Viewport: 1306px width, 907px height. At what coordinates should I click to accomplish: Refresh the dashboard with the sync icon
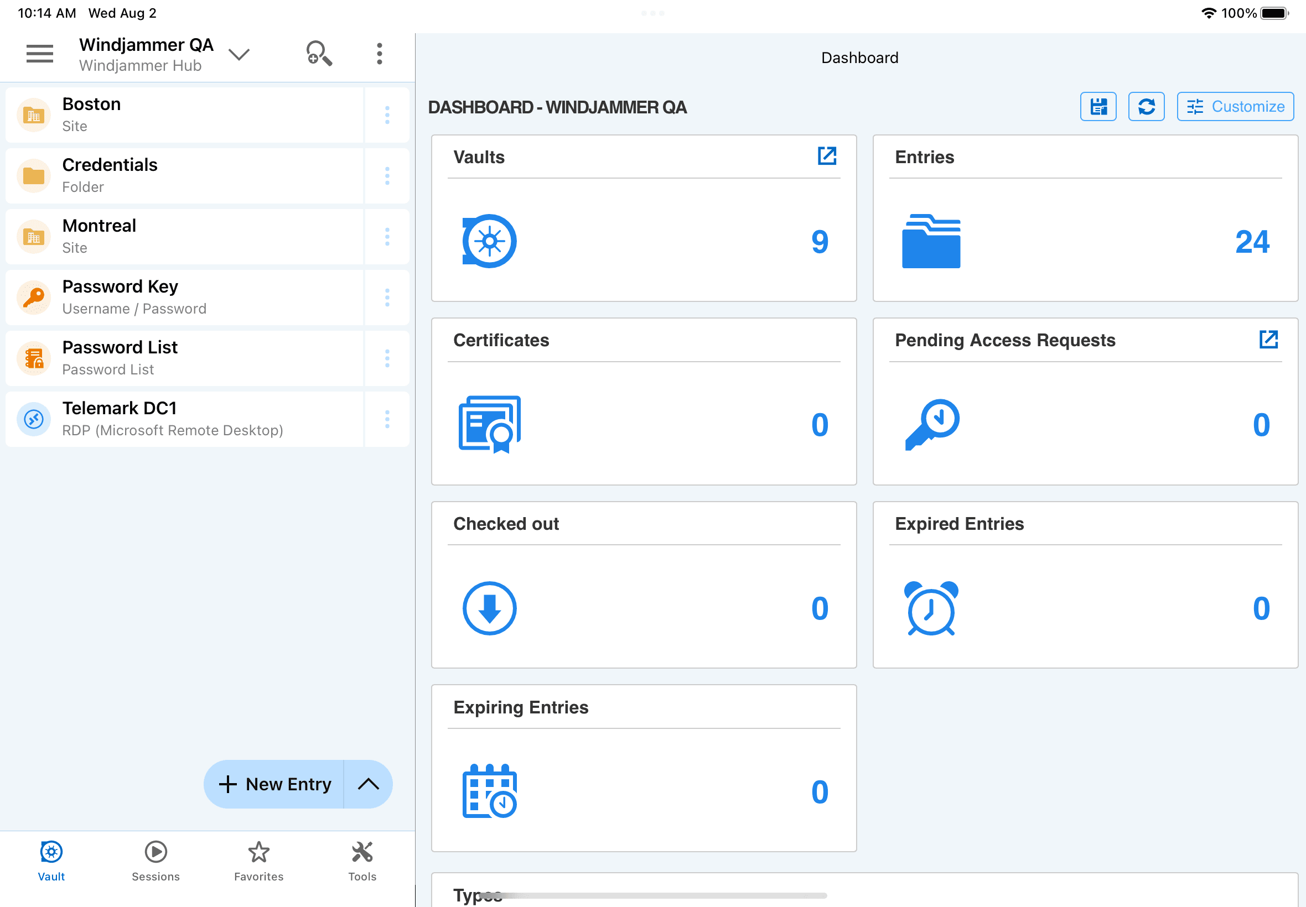point(1146,106)
